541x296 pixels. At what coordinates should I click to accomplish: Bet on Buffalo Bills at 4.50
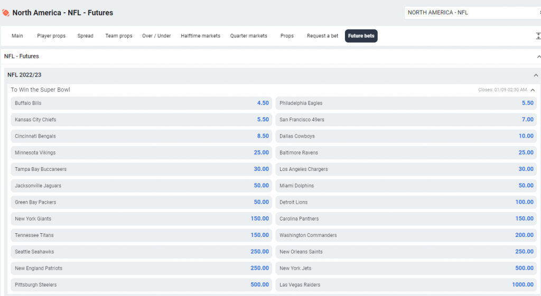pyautogui.click(x=142, y=103)
